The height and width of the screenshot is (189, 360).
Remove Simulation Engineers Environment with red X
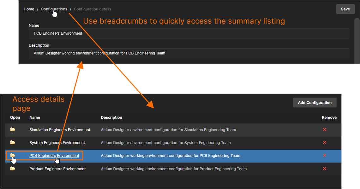tap(325, 130)
